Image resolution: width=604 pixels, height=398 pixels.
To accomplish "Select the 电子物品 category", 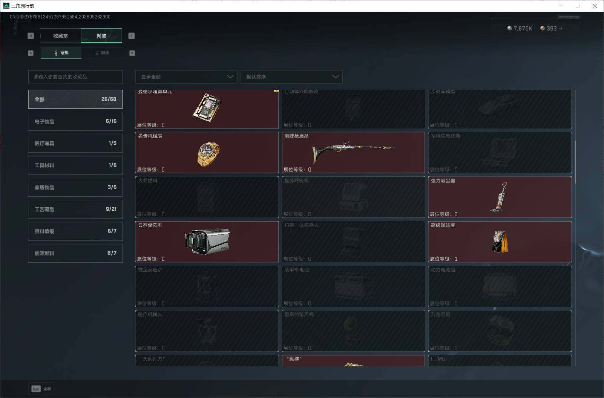I will pos(75,121).
